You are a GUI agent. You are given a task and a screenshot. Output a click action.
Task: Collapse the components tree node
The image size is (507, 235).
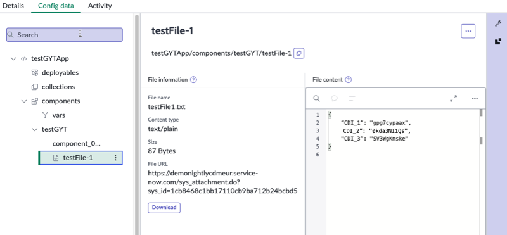pos(24,101)
